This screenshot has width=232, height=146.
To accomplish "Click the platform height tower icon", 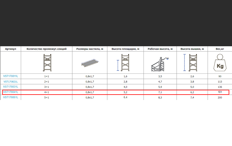I will tap(123, 62).
